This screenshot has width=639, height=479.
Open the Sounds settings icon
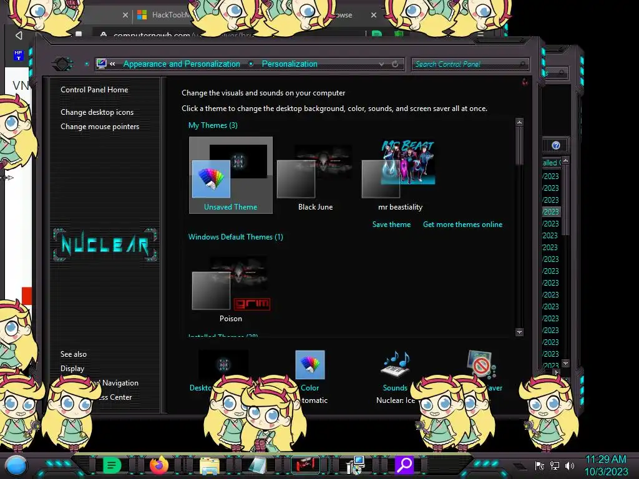point(395,364)
